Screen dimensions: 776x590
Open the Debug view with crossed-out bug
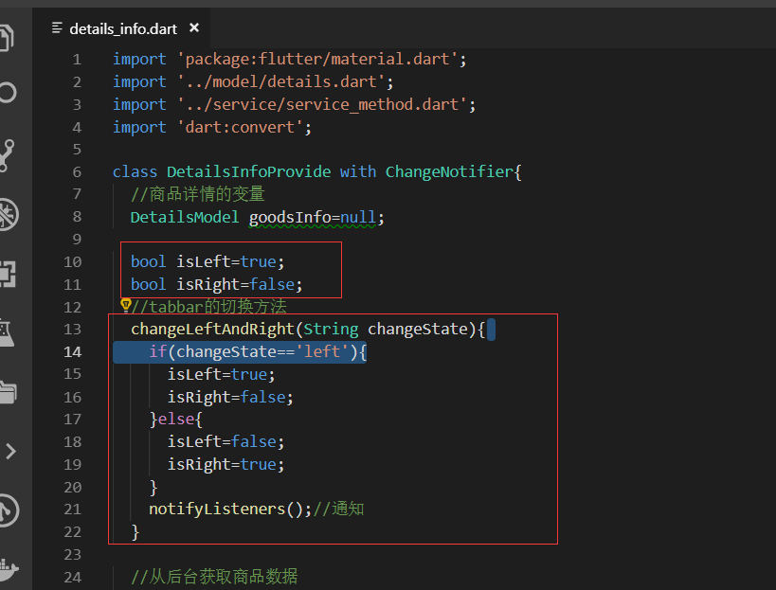tap(9, 215)
